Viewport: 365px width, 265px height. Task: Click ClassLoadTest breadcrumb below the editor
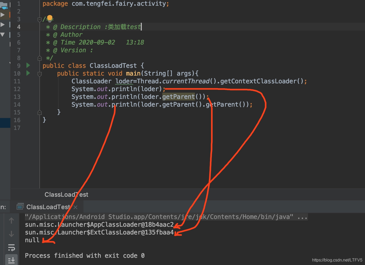point(66,195)
